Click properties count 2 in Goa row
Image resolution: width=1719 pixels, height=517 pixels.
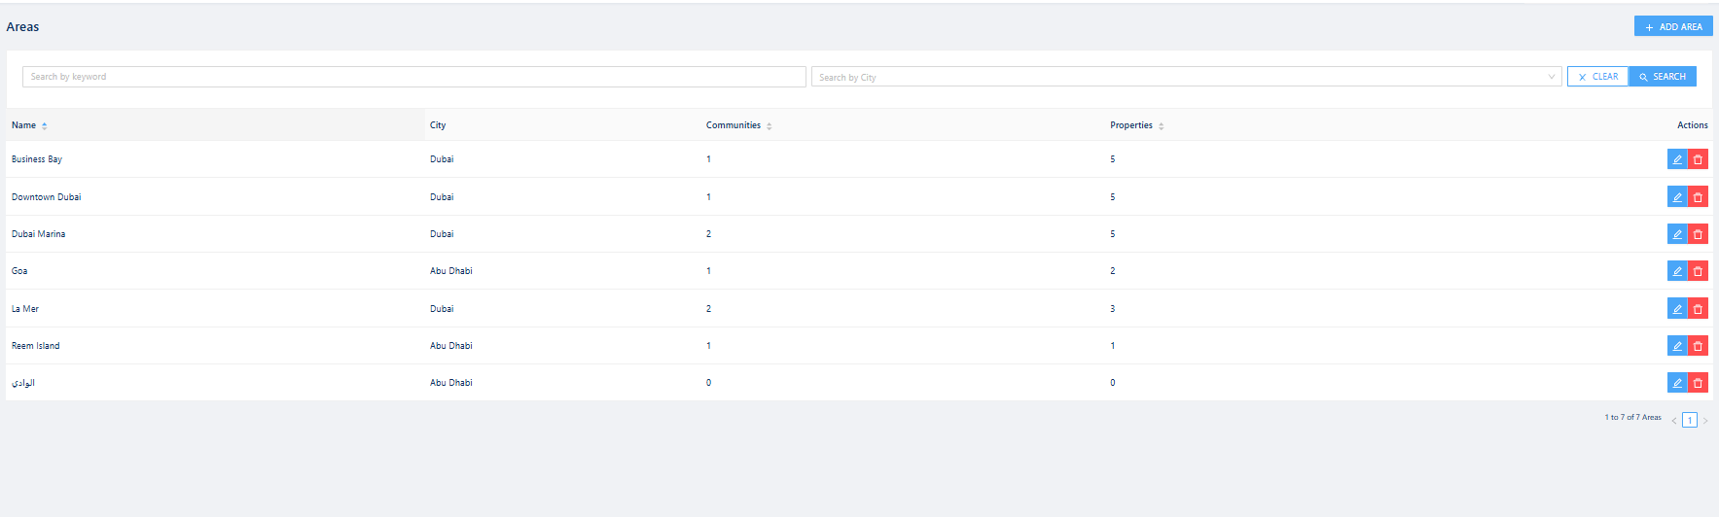point(1113,271)
